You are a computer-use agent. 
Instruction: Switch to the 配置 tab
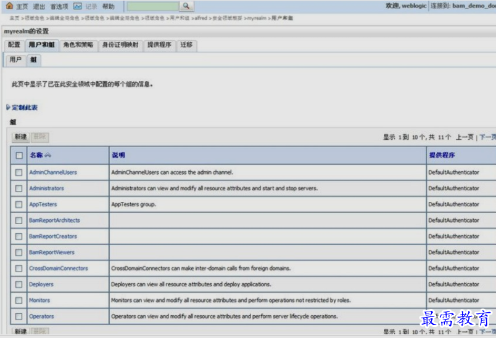14,45
